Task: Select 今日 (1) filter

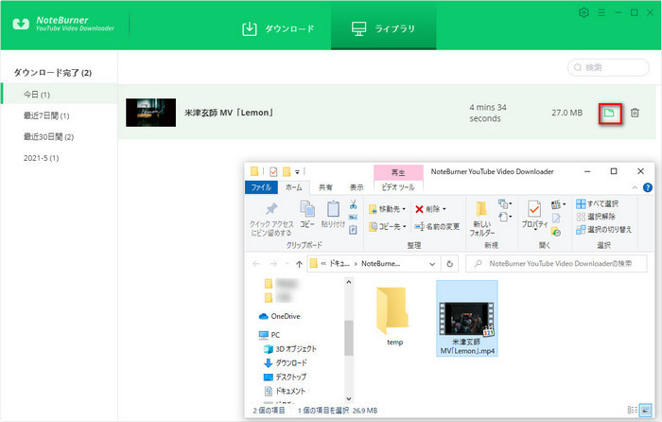Action: point(59,95)
